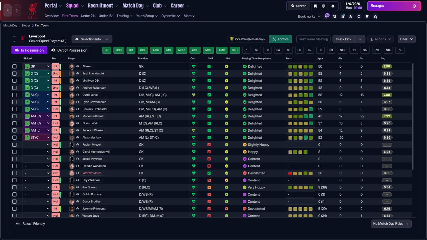Open the Under 21s tab
This screenshot has height=240, width=427.
[88, 16]
